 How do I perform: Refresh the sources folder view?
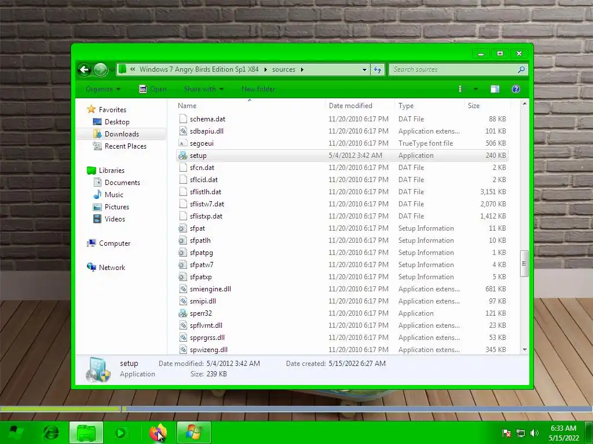pos(378,69)
